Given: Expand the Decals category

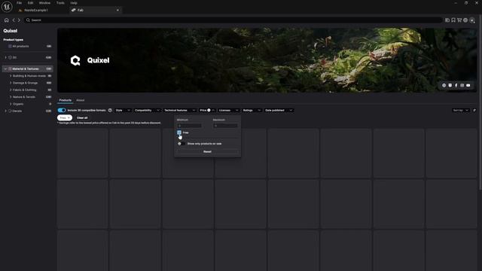Looking at the screenshot, I should coord(5,111).
